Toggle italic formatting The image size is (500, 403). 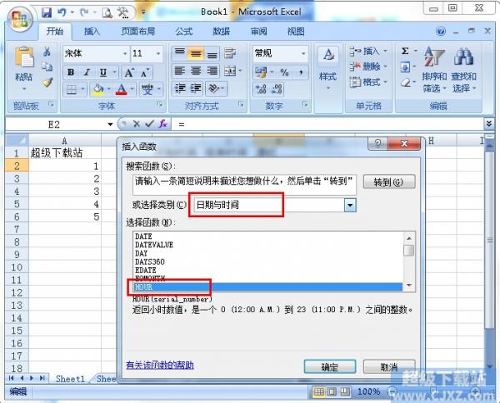[x=87, y=72]
